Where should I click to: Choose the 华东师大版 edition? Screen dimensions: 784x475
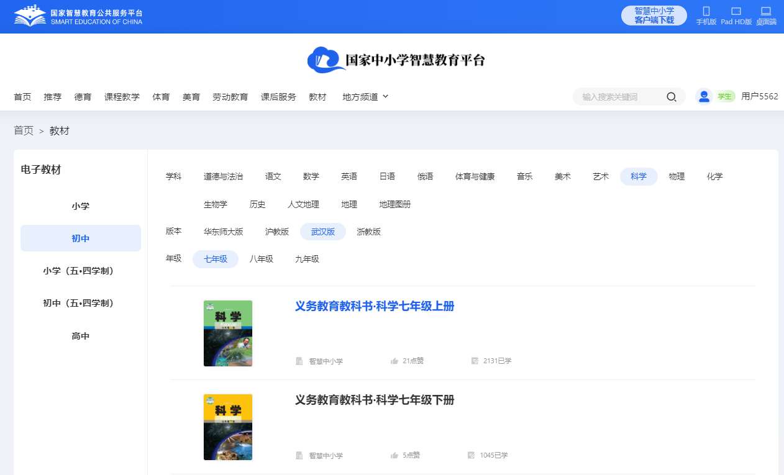224,232
